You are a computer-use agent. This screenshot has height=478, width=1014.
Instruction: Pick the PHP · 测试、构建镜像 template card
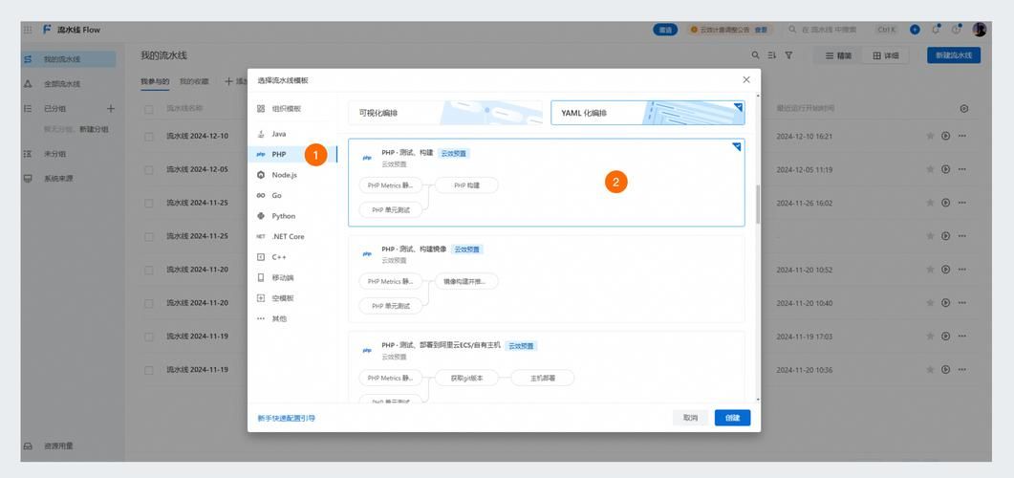547,279
